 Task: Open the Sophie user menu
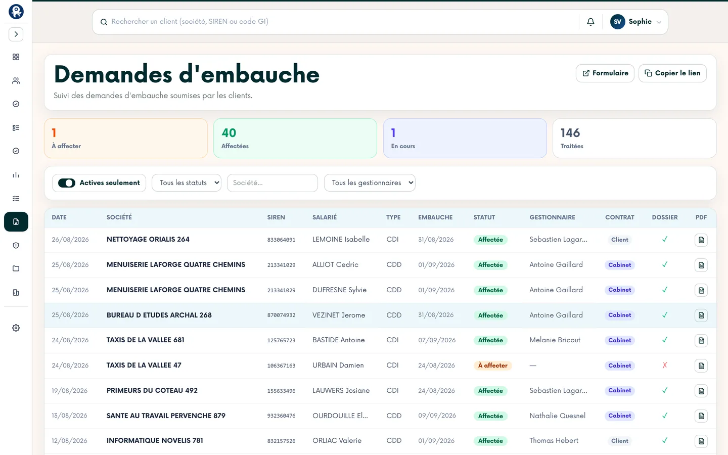point(635,22)
